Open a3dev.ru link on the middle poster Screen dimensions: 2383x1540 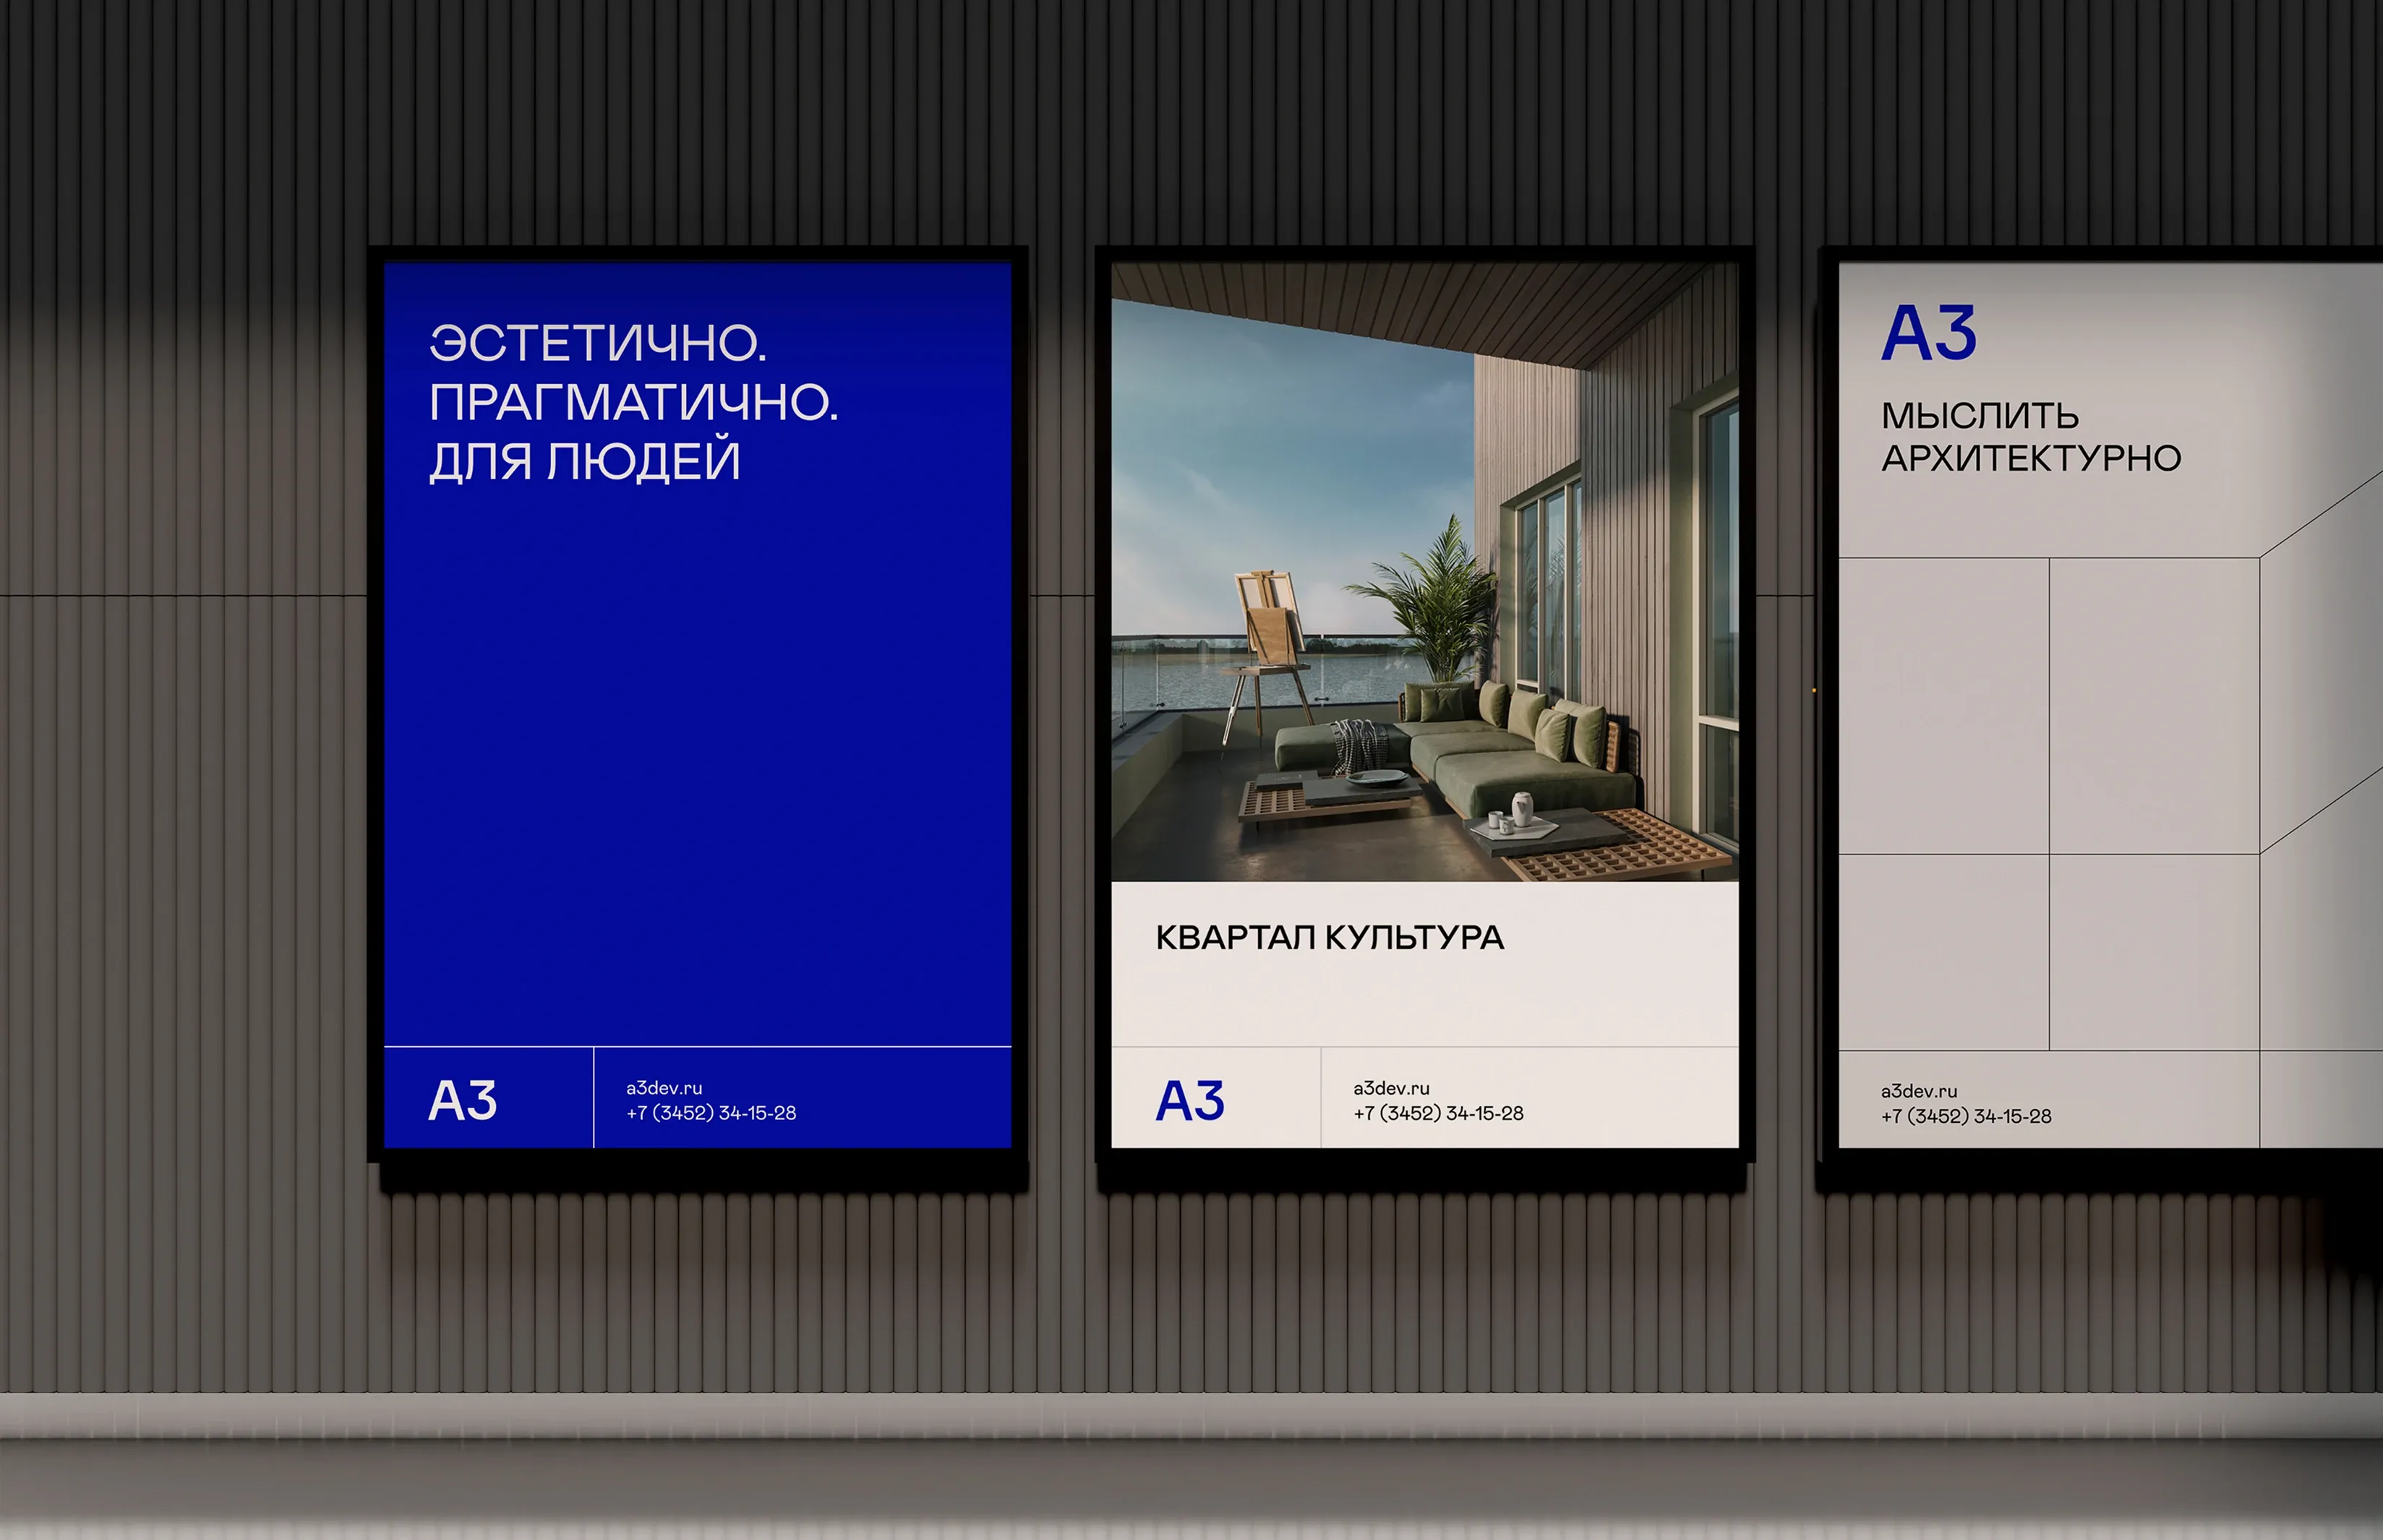point(1391,1088)
